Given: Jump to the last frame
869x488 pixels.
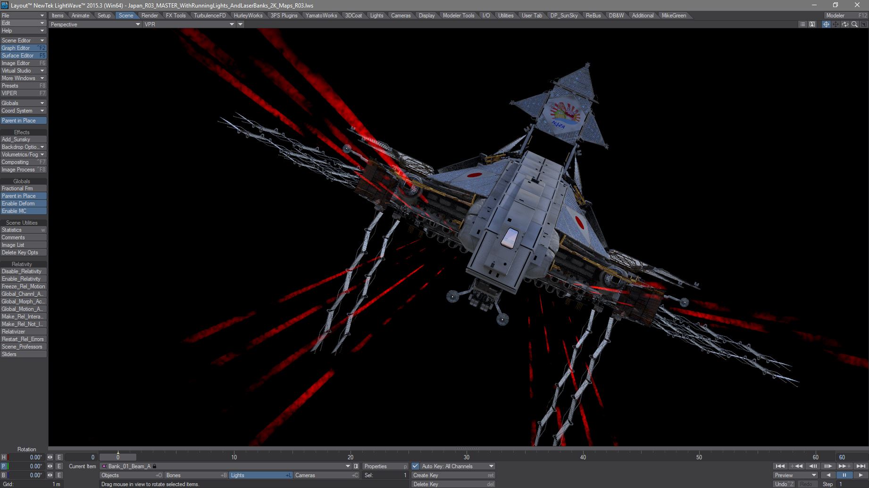Looking at the screenshot, I should pos(861,466).
